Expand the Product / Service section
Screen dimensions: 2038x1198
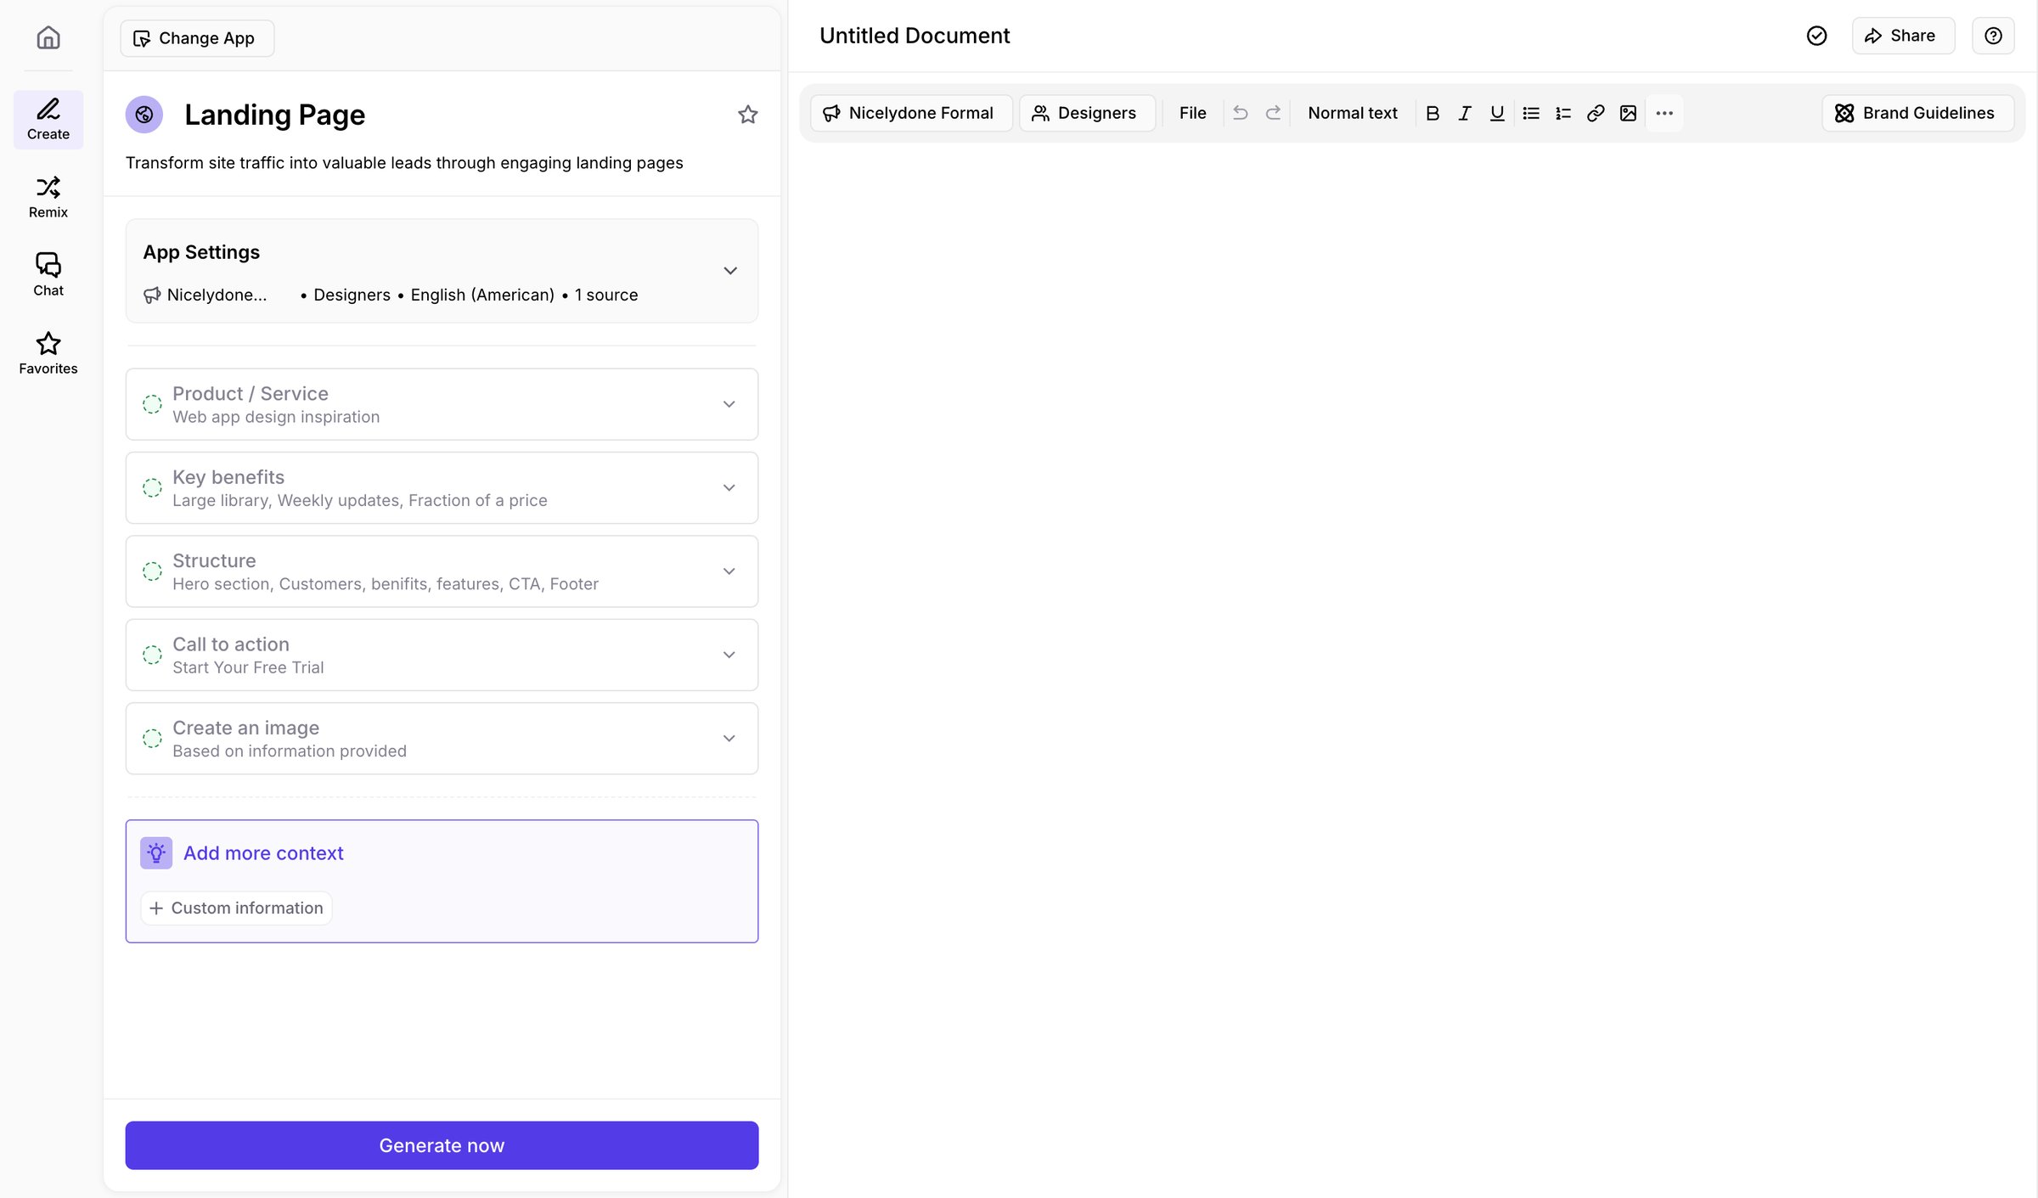point(442,404)
